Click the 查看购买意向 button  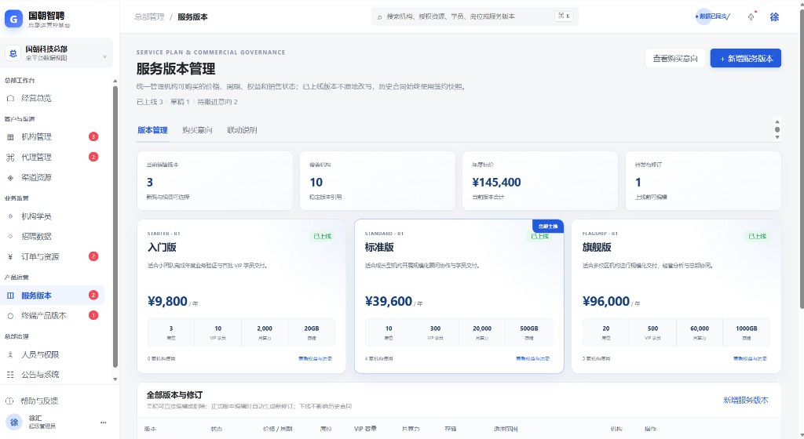674,58
